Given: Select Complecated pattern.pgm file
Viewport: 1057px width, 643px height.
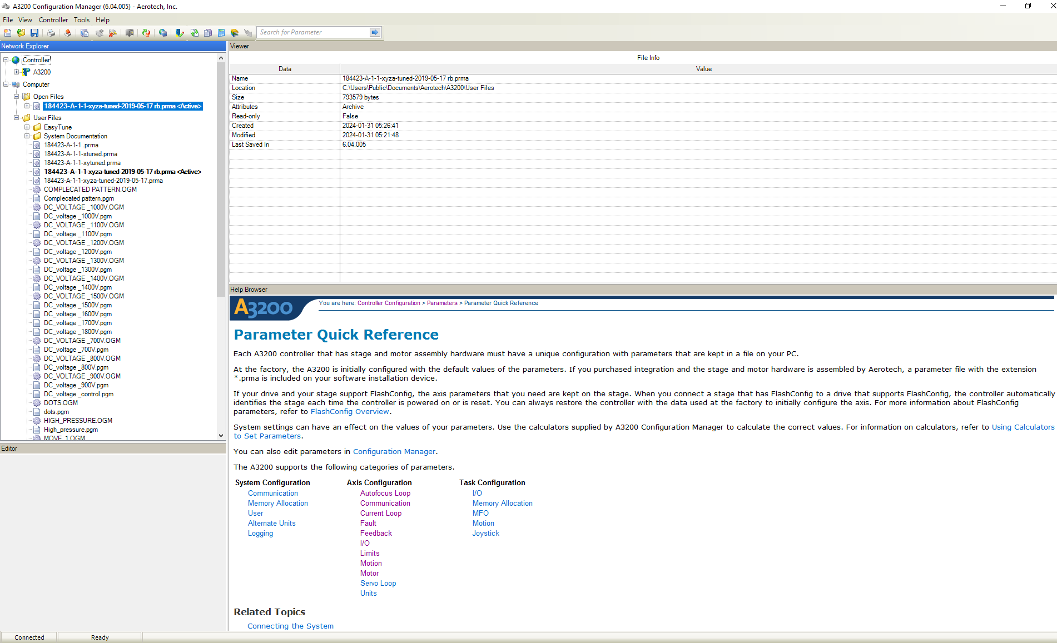Looking at the screenshot, I should point(79,198).
